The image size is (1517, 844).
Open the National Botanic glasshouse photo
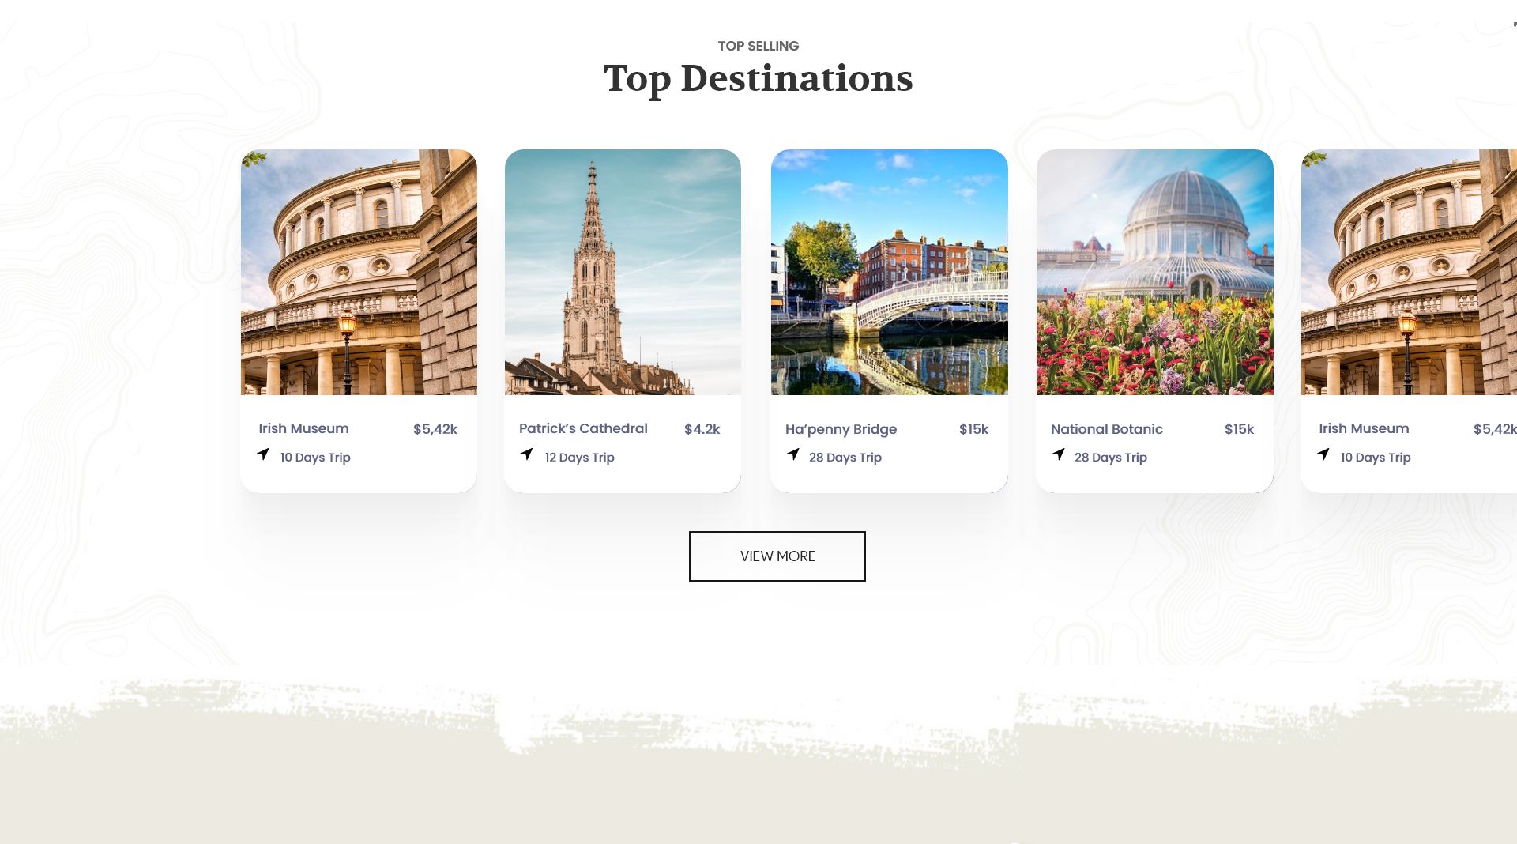pyautogui.click(x=1155, y=272)
